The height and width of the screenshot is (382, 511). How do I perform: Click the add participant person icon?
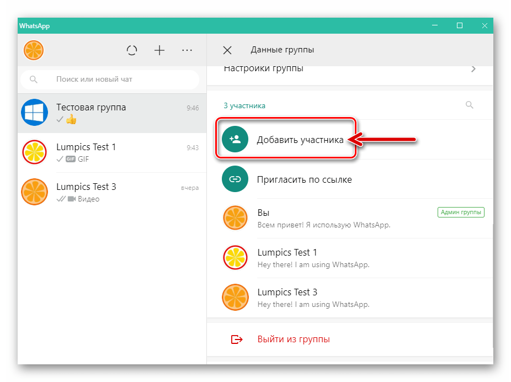click(235, 139)
